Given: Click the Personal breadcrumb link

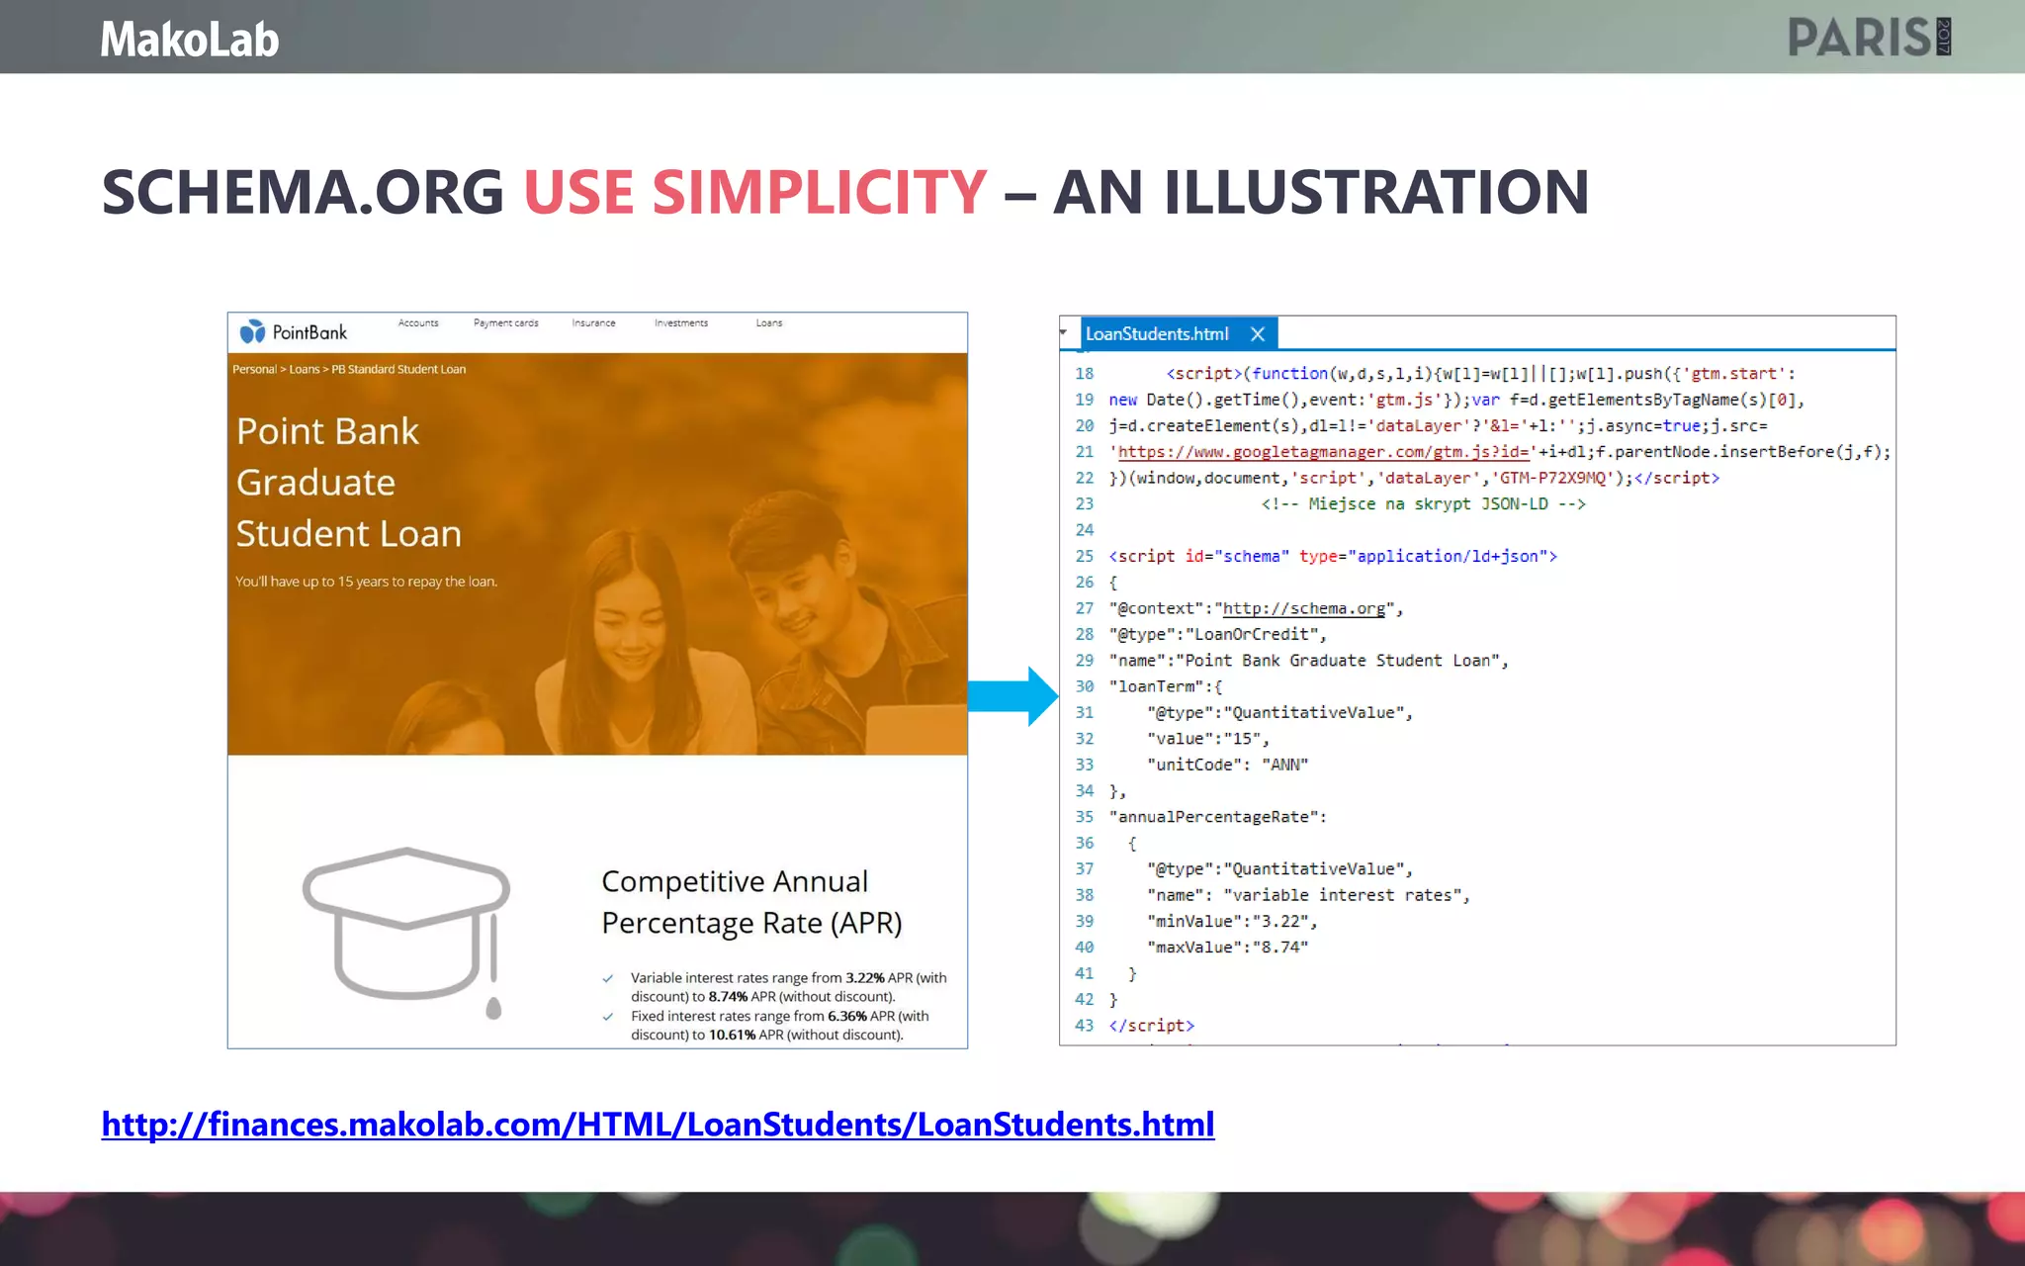Looking at the screenshot, I should [254, 370].
